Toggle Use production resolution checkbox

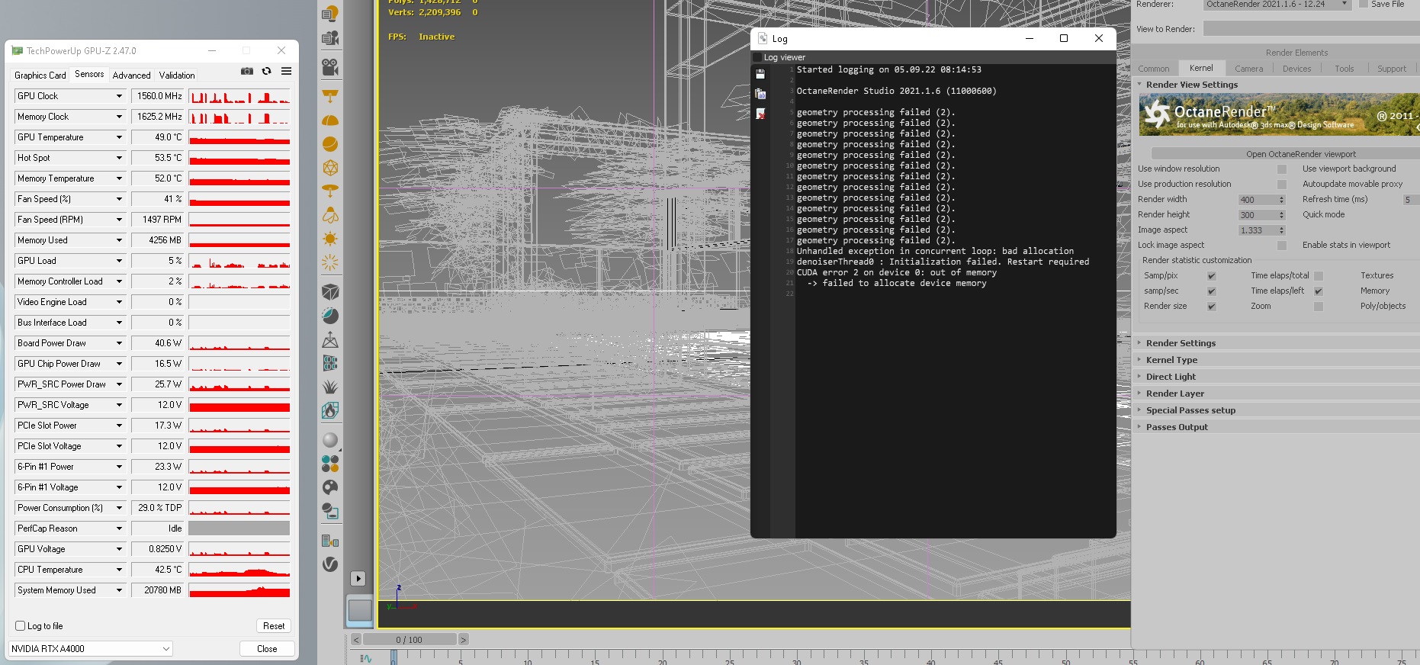coord(1281,185)
